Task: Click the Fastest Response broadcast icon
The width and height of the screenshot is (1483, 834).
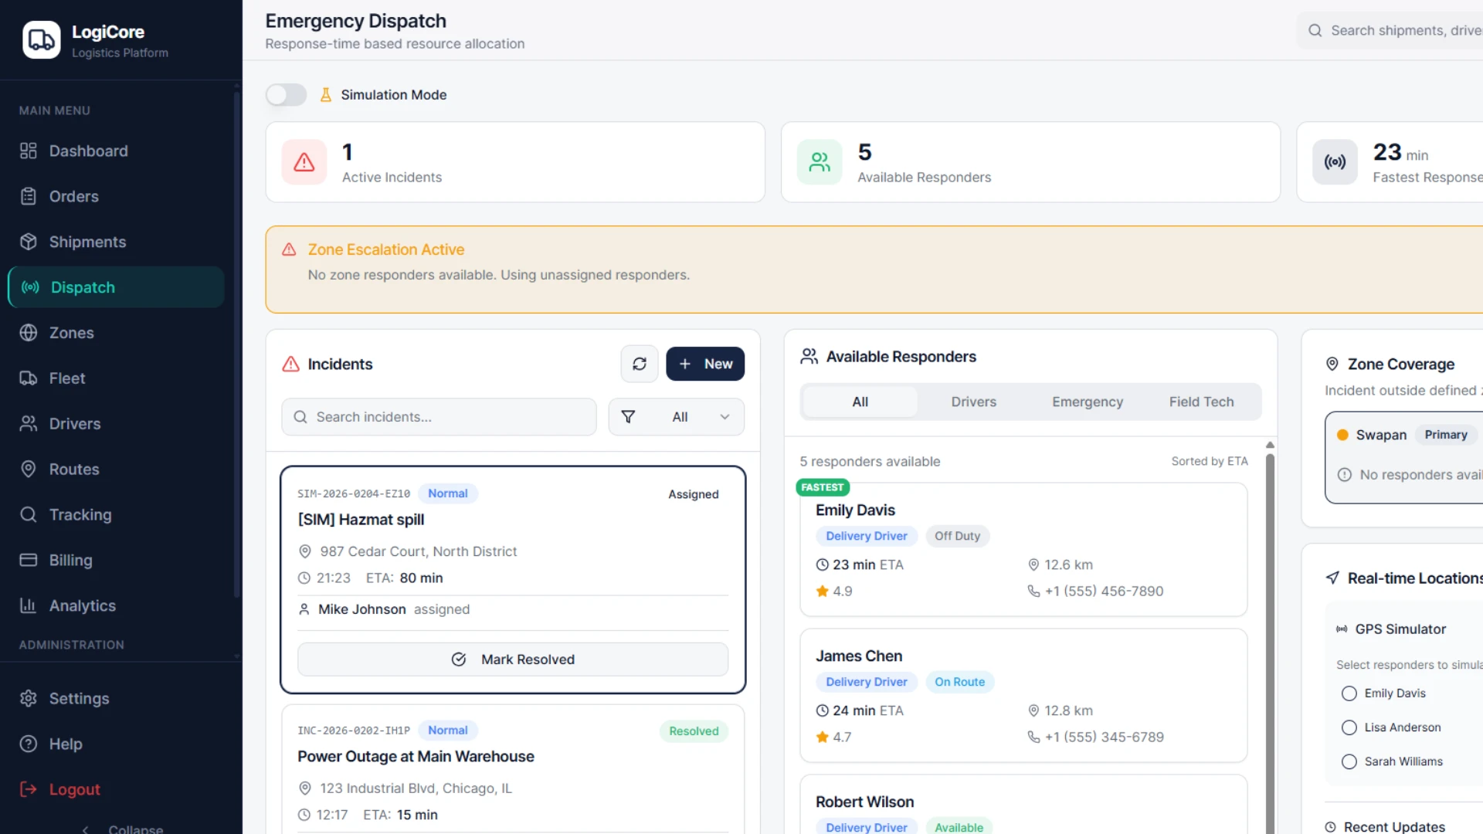Action: [x=1335, y=162]
